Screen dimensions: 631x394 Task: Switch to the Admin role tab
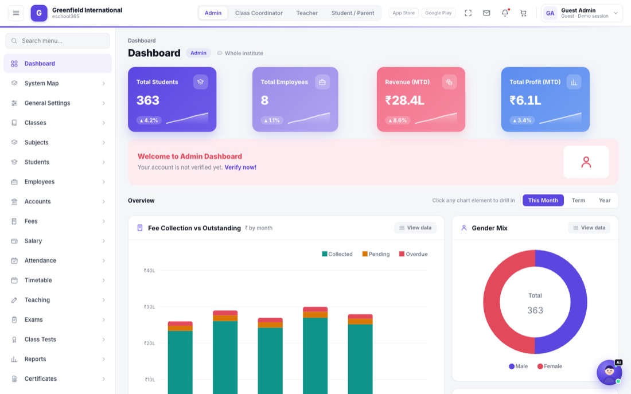click(213, 13)
